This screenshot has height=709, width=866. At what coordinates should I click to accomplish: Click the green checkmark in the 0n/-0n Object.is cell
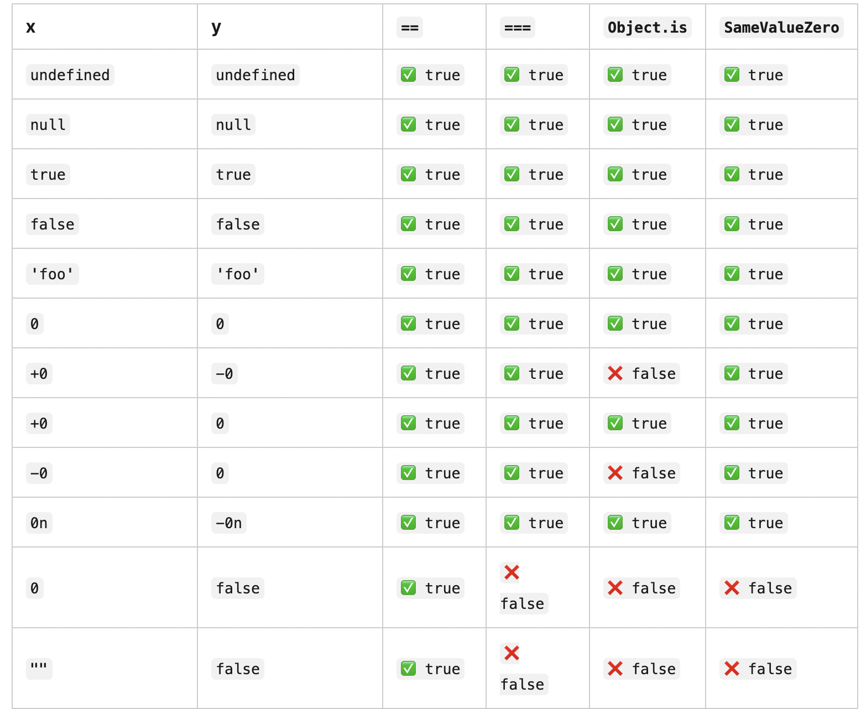(615, 523)
